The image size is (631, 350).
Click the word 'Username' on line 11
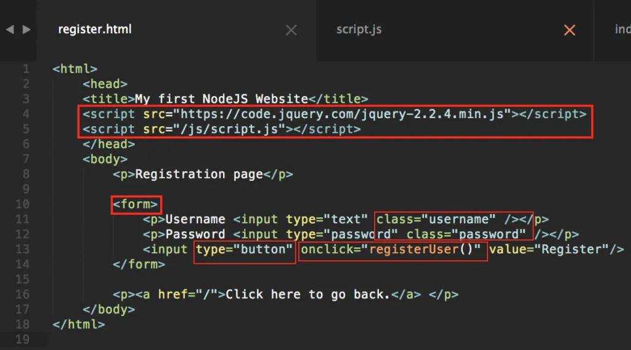(195, 220)
